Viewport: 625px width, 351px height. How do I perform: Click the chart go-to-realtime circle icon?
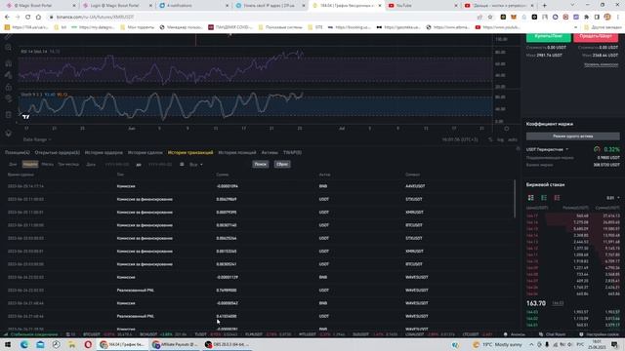506,129
